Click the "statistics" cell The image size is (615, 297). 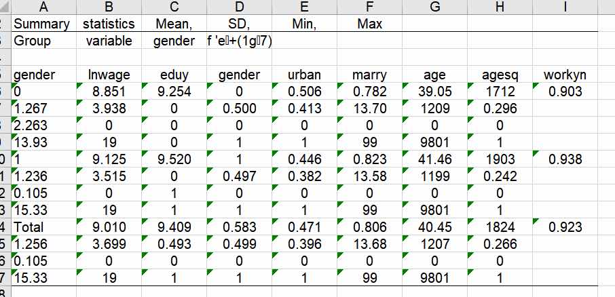click(x=109, y=24)
